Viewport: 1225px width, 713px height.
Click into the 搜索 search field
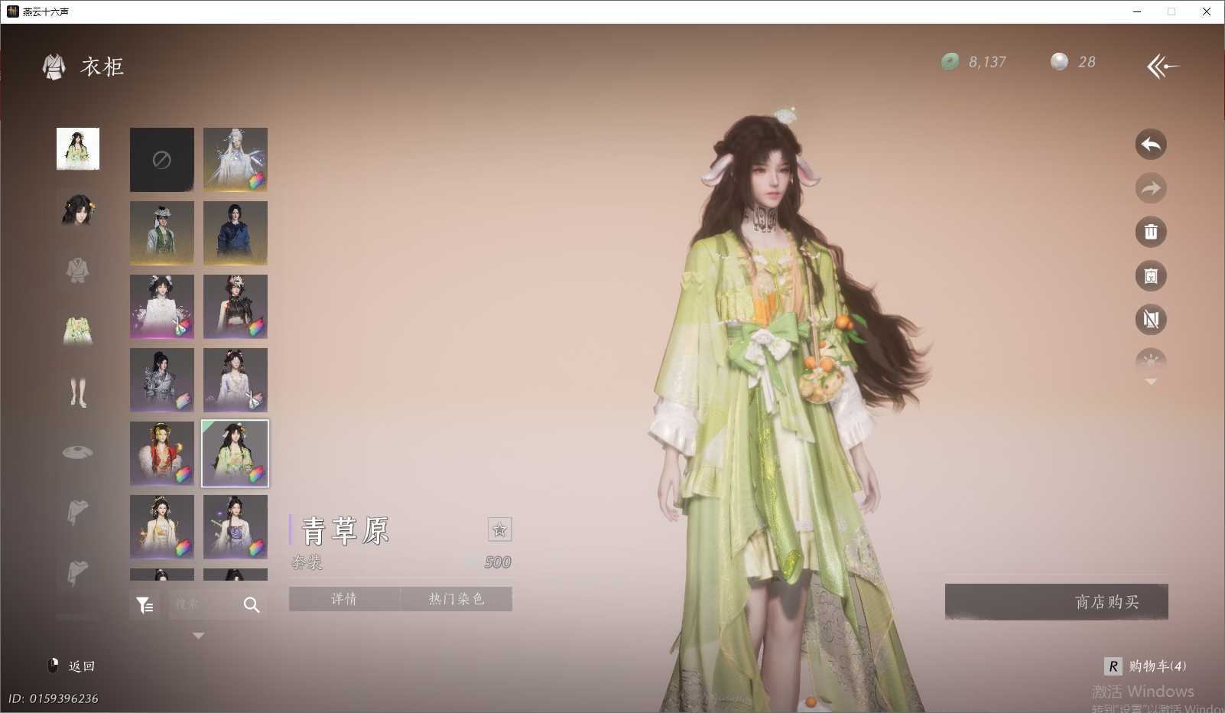[x=203, y=604]
